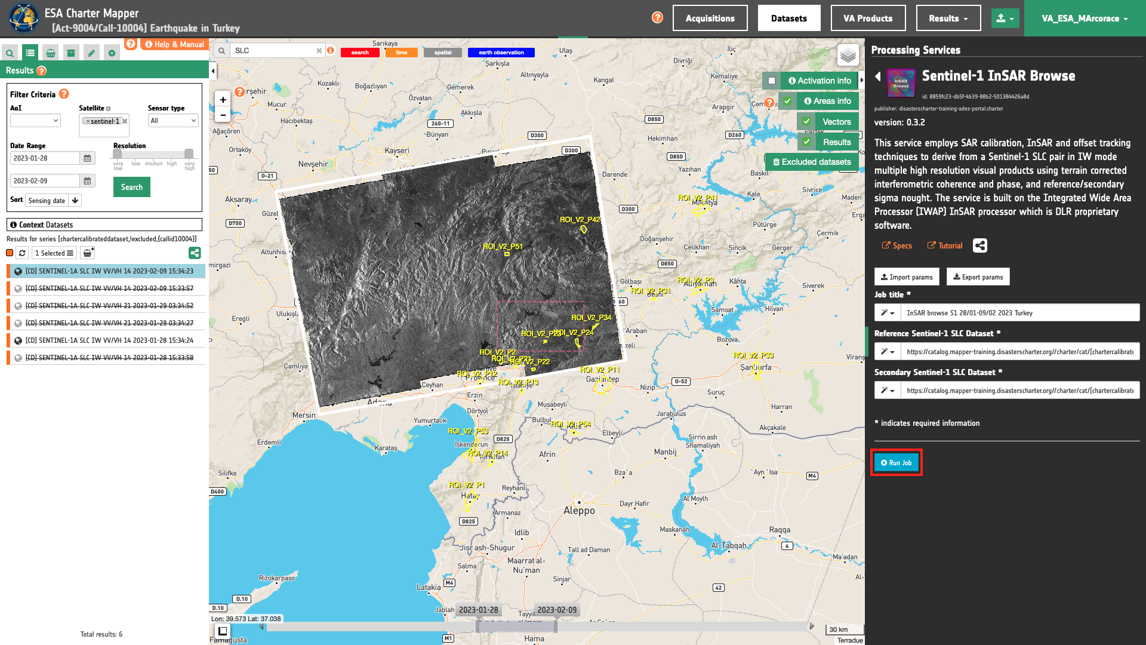Open the pencil edit tool tab
Viewport: 1146px width, 645px height.
click(91, 53)
